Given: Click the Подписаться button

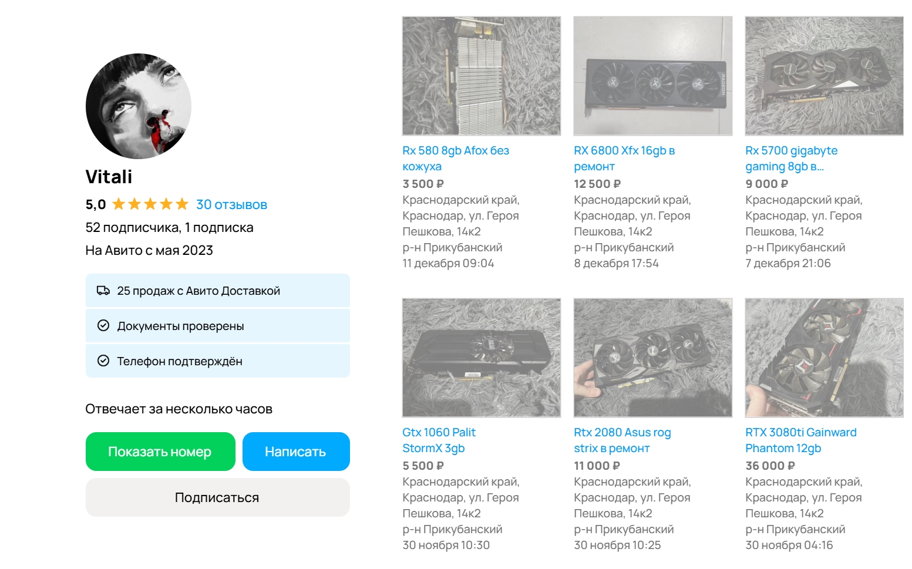Looking at the screenshot, I should (x=218, y=497).
